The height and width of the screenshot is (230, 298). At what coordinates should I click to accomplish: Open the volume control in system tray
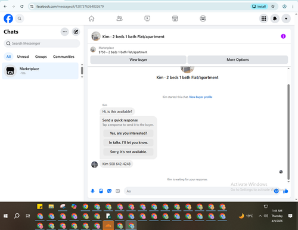(266, 216)
